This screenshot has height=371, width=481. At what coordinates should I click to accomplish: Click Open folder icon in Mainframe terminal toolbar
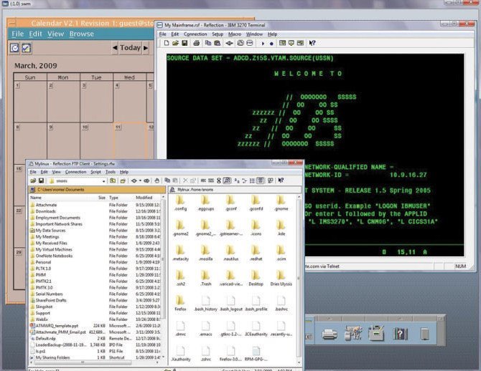[175, 43]
